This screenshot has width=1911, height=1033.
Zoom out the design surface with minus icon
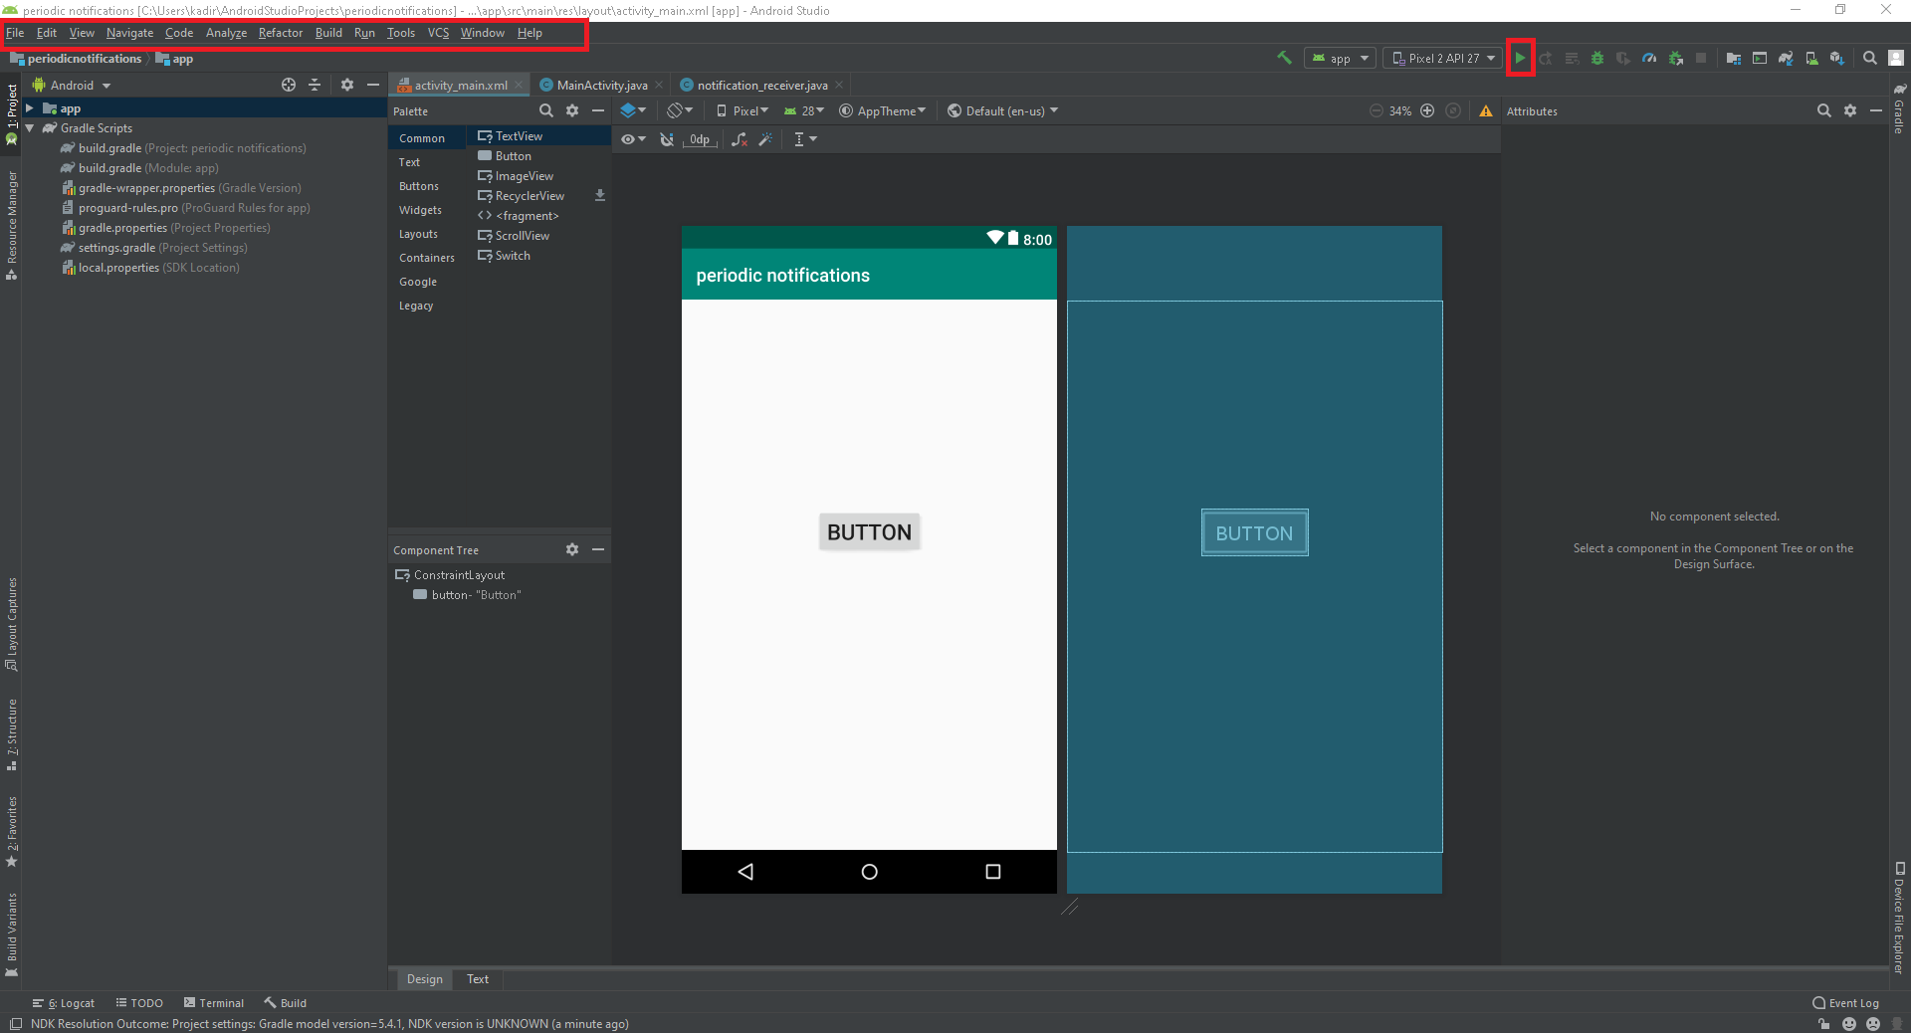pos(1376,110)
